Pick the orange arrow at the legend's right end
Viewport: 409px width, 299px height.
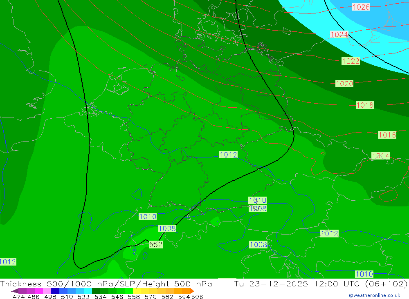(192, 291)
